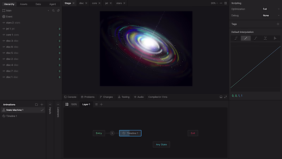
Task: Click the interpolation curve graph
Action: tap(256, 67)
